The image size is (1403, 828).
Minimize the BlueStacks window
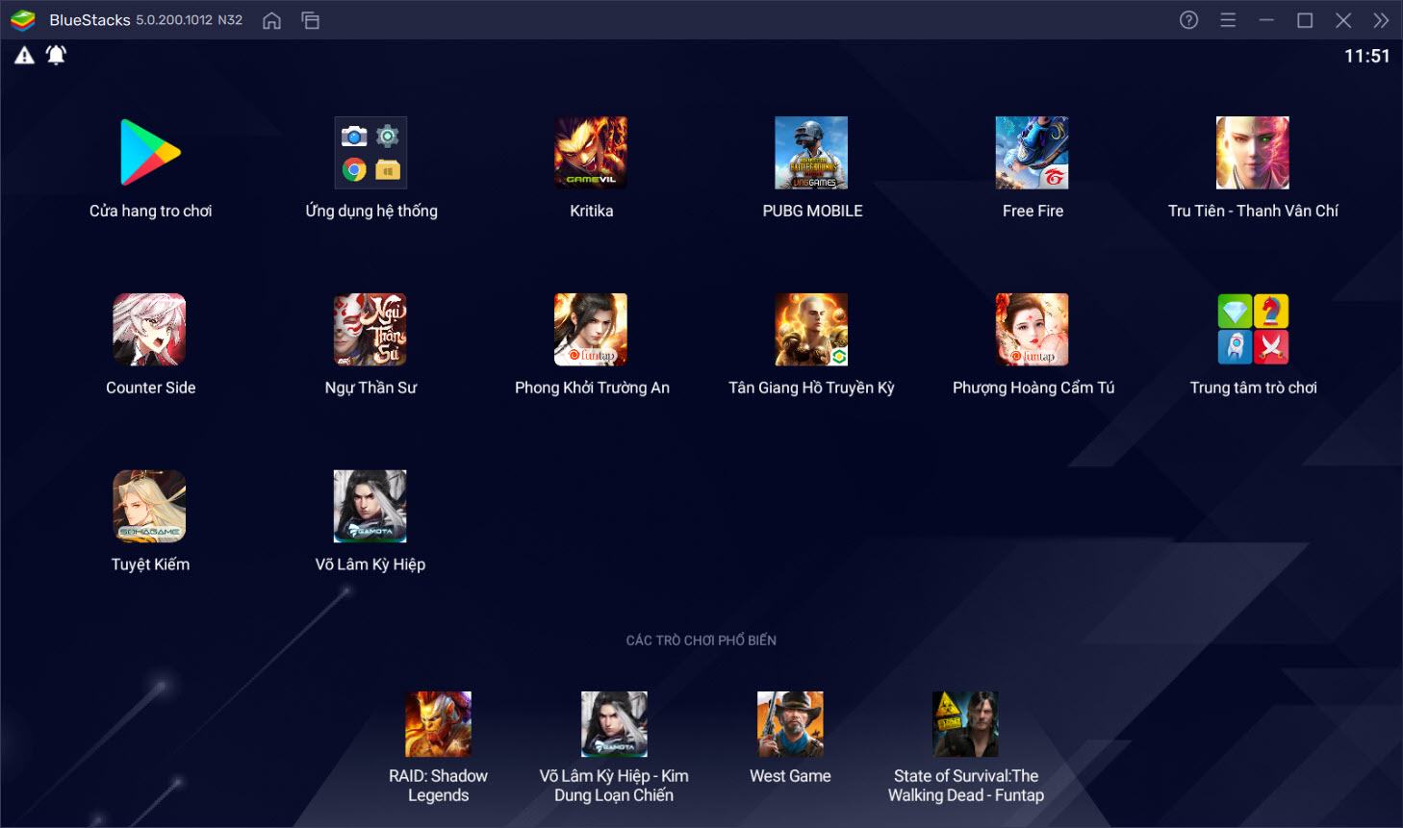[x=1266, y=20]
